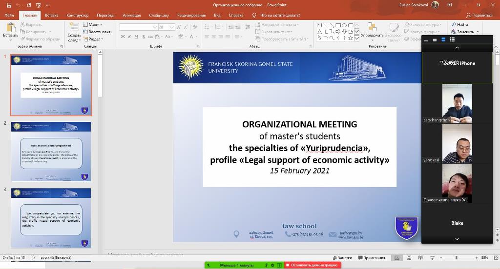Expand the shapes gallery More arrow
Image resolution: width=500 pixels, height=269 pixels.
[357, 38]
